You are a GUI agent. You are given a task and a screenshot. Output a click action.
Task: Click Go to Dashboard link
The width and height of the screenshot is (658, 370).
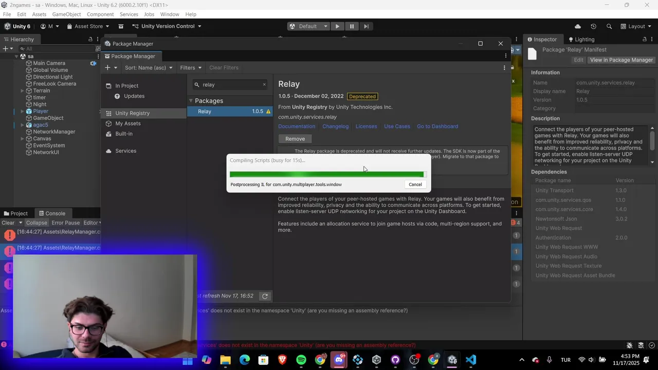437,126
